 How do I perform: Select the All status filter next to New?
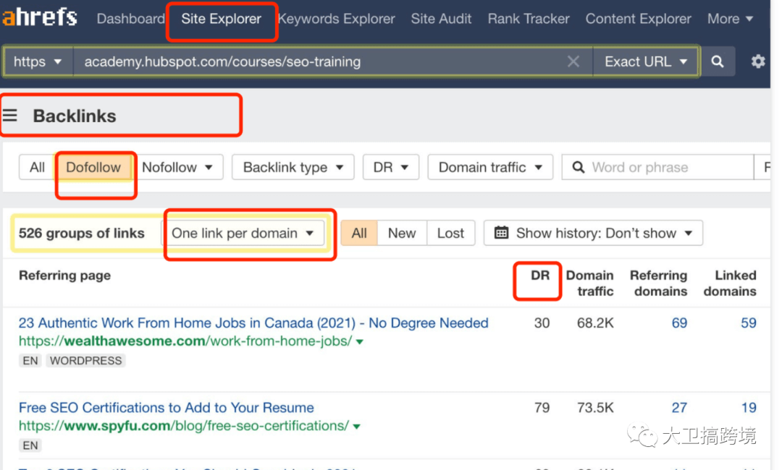click(359, 233)
